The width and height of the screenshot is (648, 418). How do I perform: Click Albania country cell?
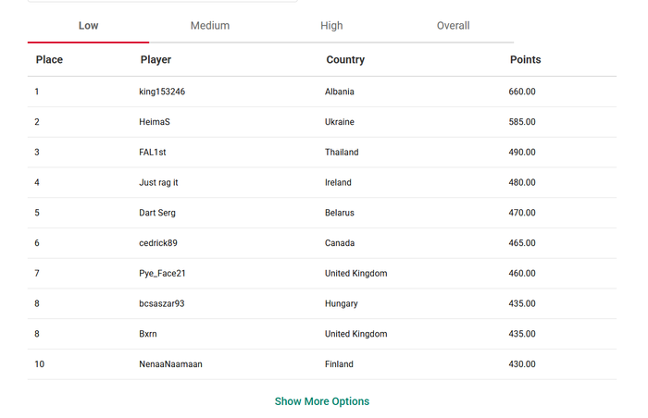[340, 92]
